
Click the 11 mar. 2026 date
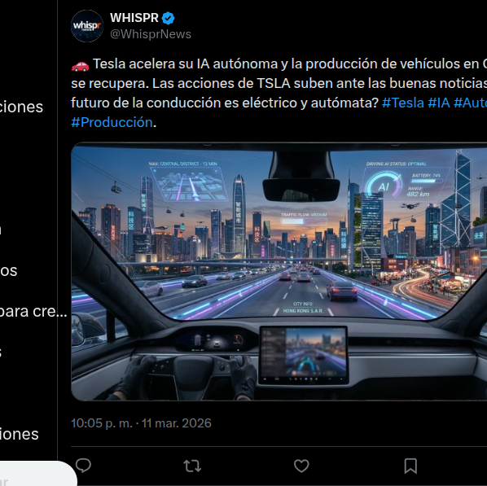pyautogui.click(x=177, y=423)
